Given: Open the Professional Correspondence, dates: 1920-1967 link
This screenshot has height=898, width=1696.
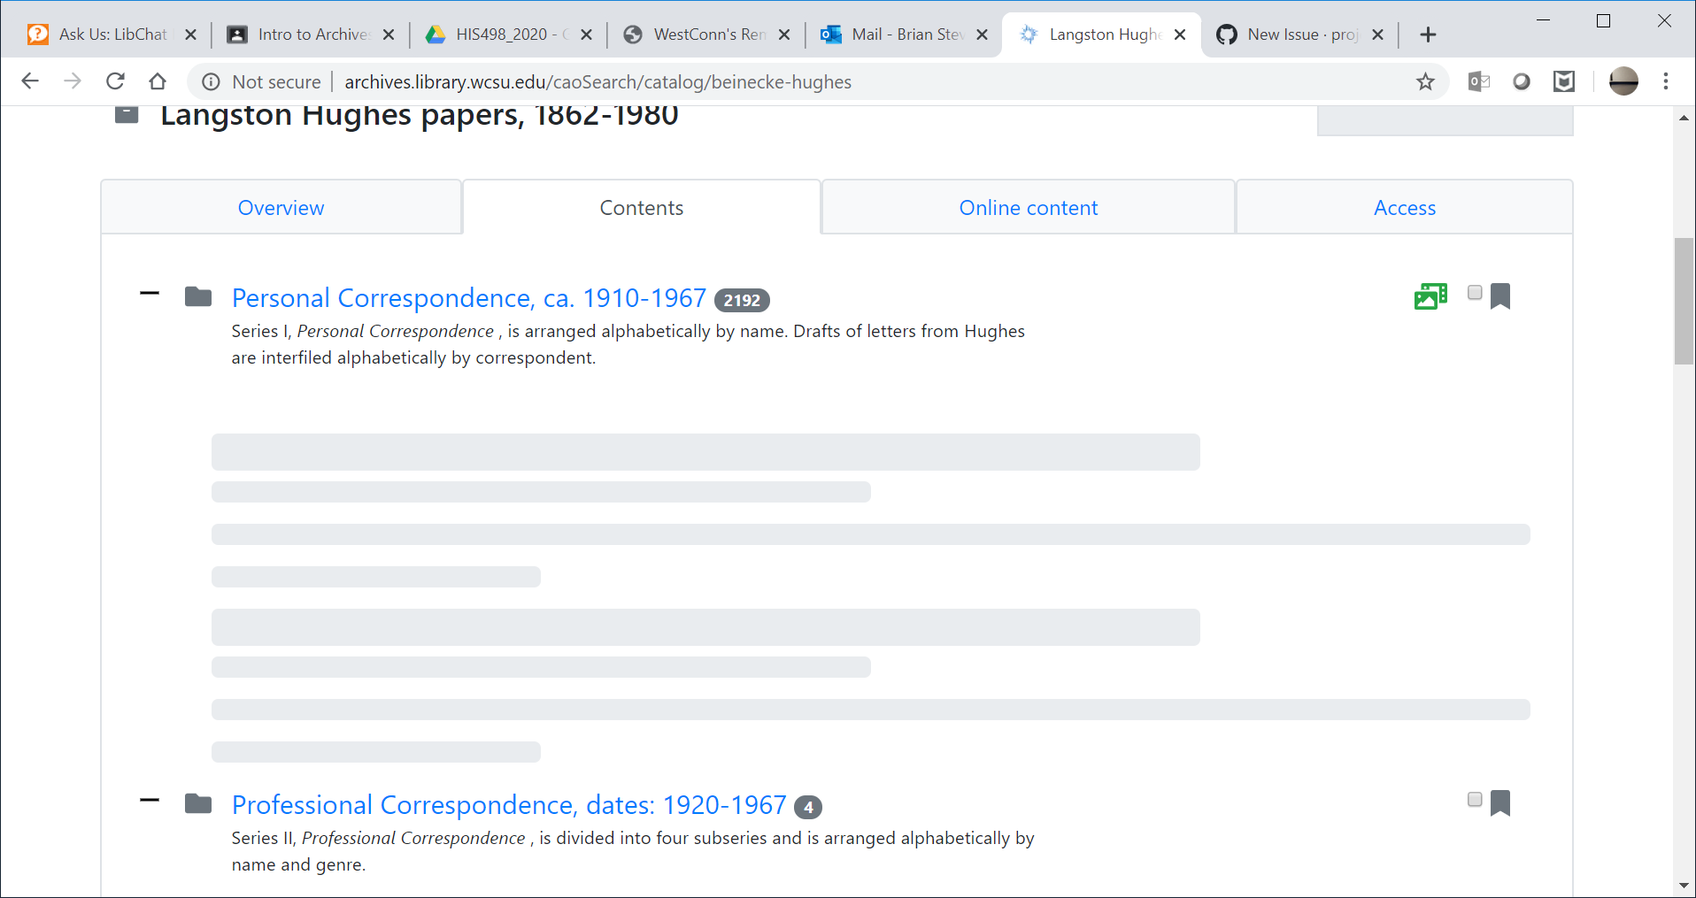Looking at the screenshot, I should [x=508, y=805].
